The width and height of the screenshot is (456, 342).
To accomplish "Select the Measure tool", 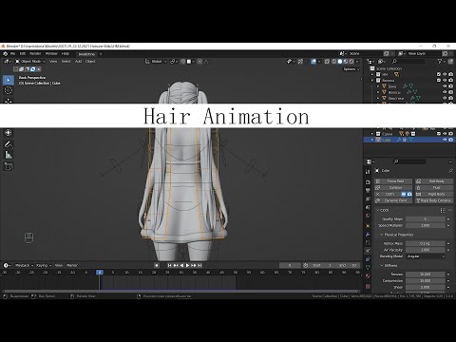I will [x=9, y=155].
